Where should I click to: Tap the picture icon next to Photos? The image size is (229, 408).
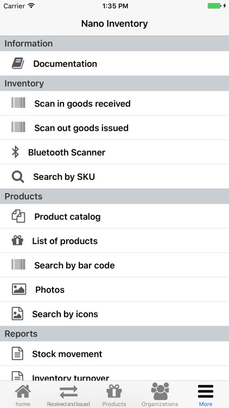point(19,289)
